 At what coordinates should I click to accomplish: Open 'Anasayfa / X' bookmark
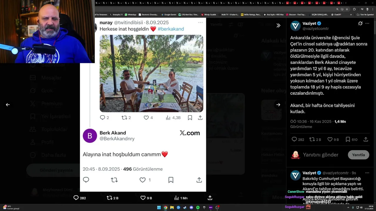(x=116, y=14)
